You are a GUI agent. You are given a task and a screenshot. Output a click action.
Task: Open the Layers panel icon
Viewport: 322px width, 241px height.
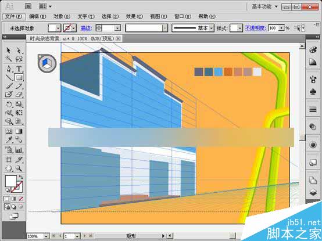(313, 192)
